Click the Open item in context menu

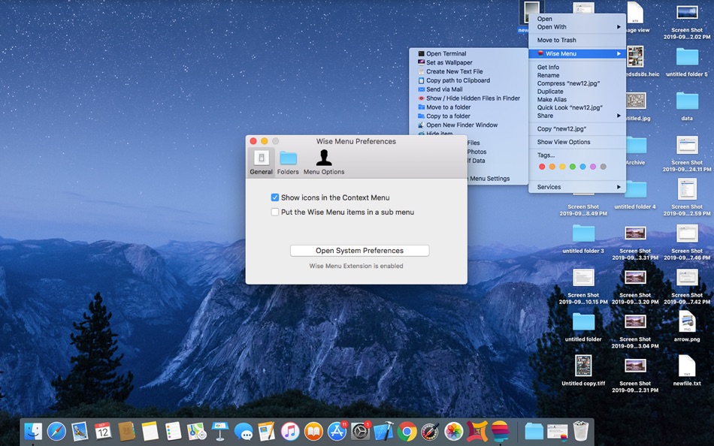[577, 19]
